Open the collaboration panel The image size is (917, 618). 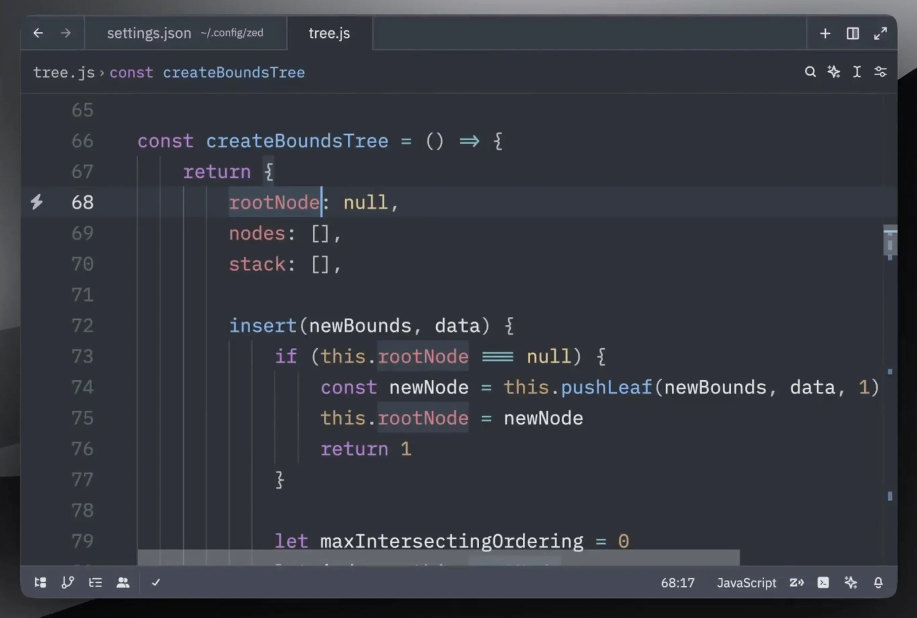[x=123, y=582]
